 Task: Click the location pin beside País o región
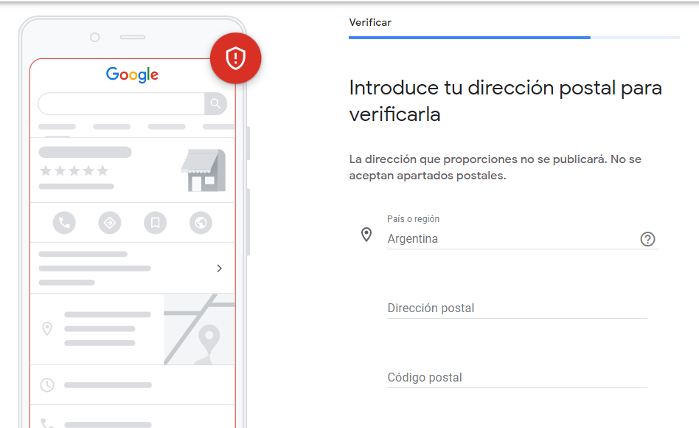(366, 235)
